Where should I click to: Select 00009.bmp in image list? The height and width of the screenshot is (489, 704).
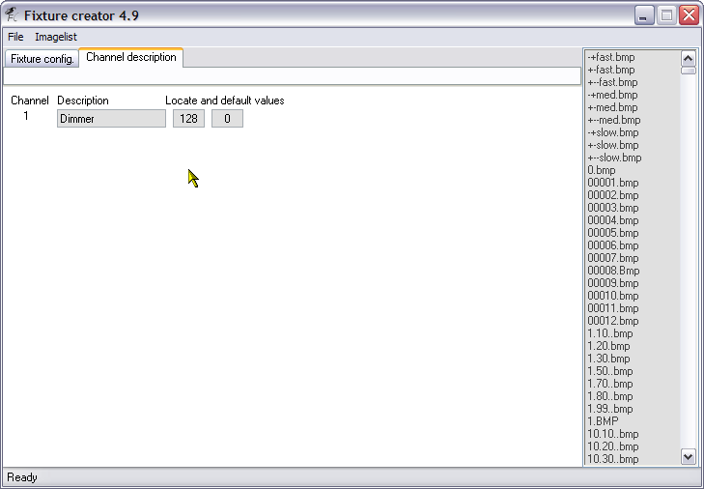(x=613, y=283)
